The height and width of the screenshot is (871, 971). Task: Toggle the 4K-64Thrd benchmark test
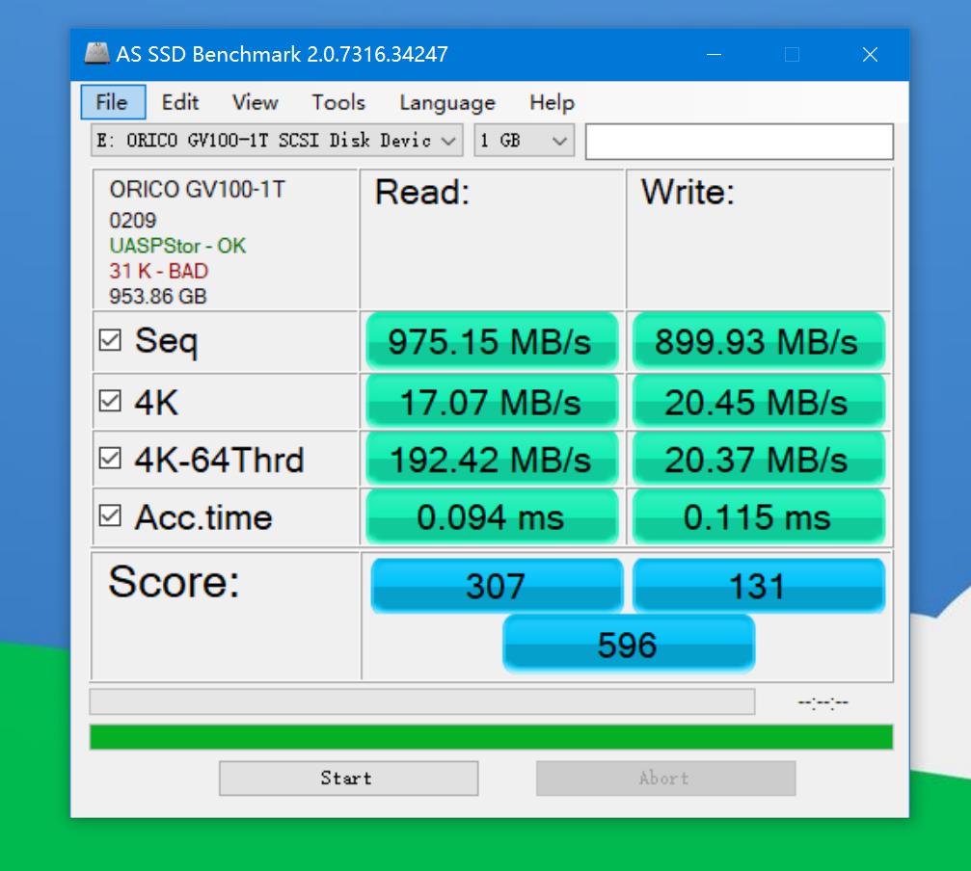point(113,460)
